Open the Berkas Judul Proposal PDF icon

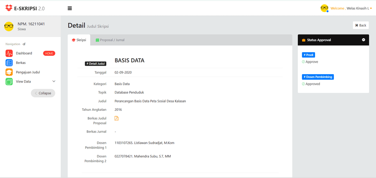tap(116, 118)
